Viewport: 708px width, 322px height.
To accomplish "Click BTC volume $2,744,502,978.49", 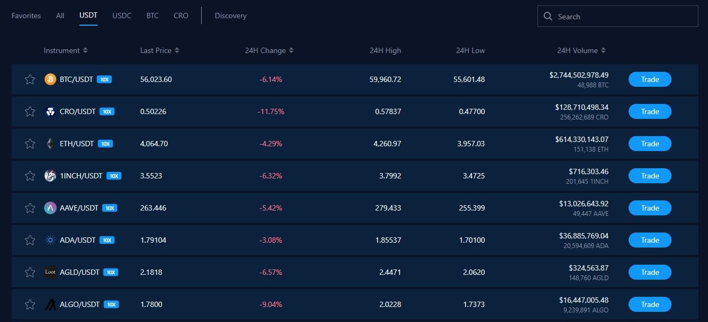I will click(x=579, y=75).
